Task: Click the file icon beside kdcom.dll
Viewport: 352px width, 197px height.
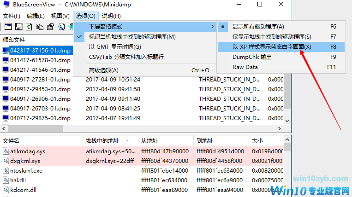Action: (x=6, y=190)
